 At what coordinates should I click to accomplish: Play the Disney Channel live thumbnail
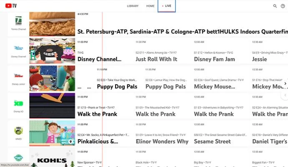52,51
